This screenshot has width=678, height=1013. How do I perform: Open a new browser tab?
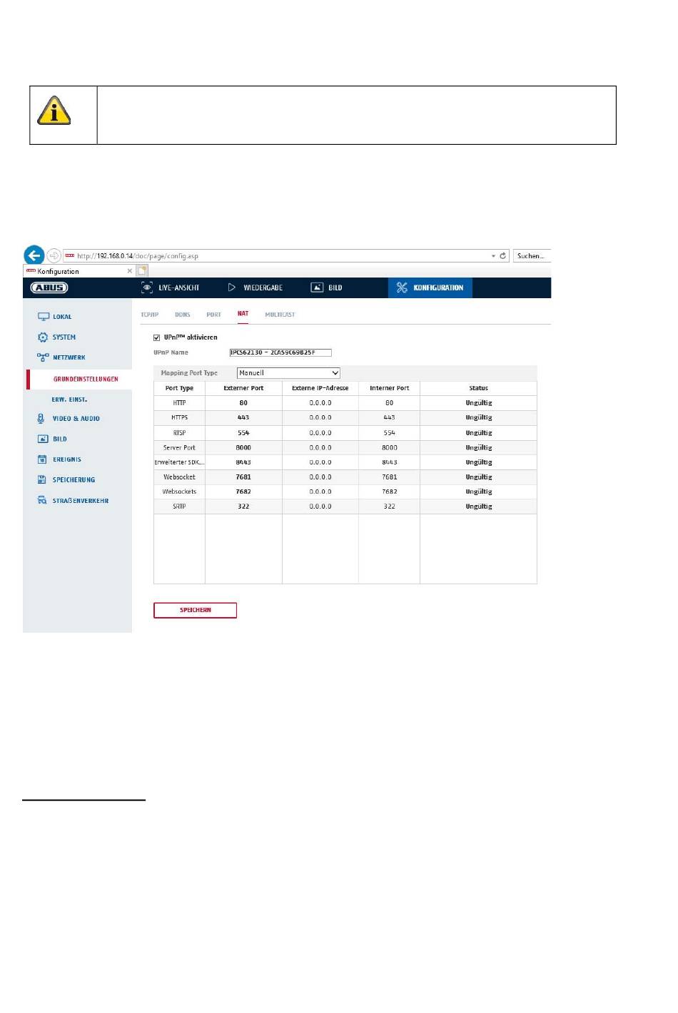point(142,271)
